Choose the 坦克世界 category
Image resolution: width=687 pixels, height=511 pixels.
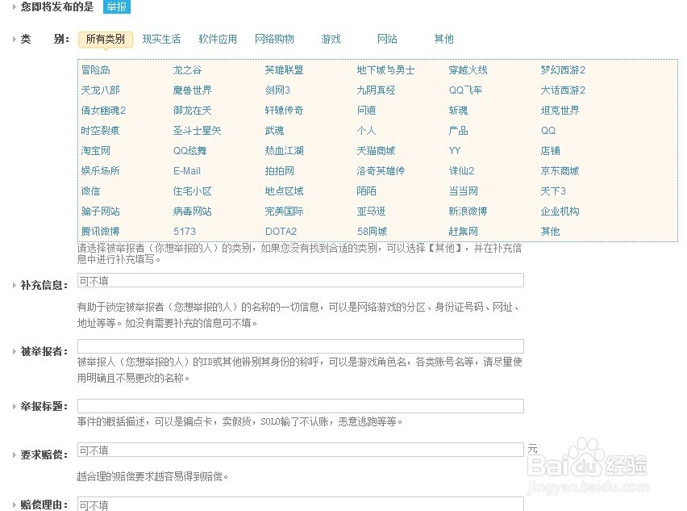(x=560, y=111)
